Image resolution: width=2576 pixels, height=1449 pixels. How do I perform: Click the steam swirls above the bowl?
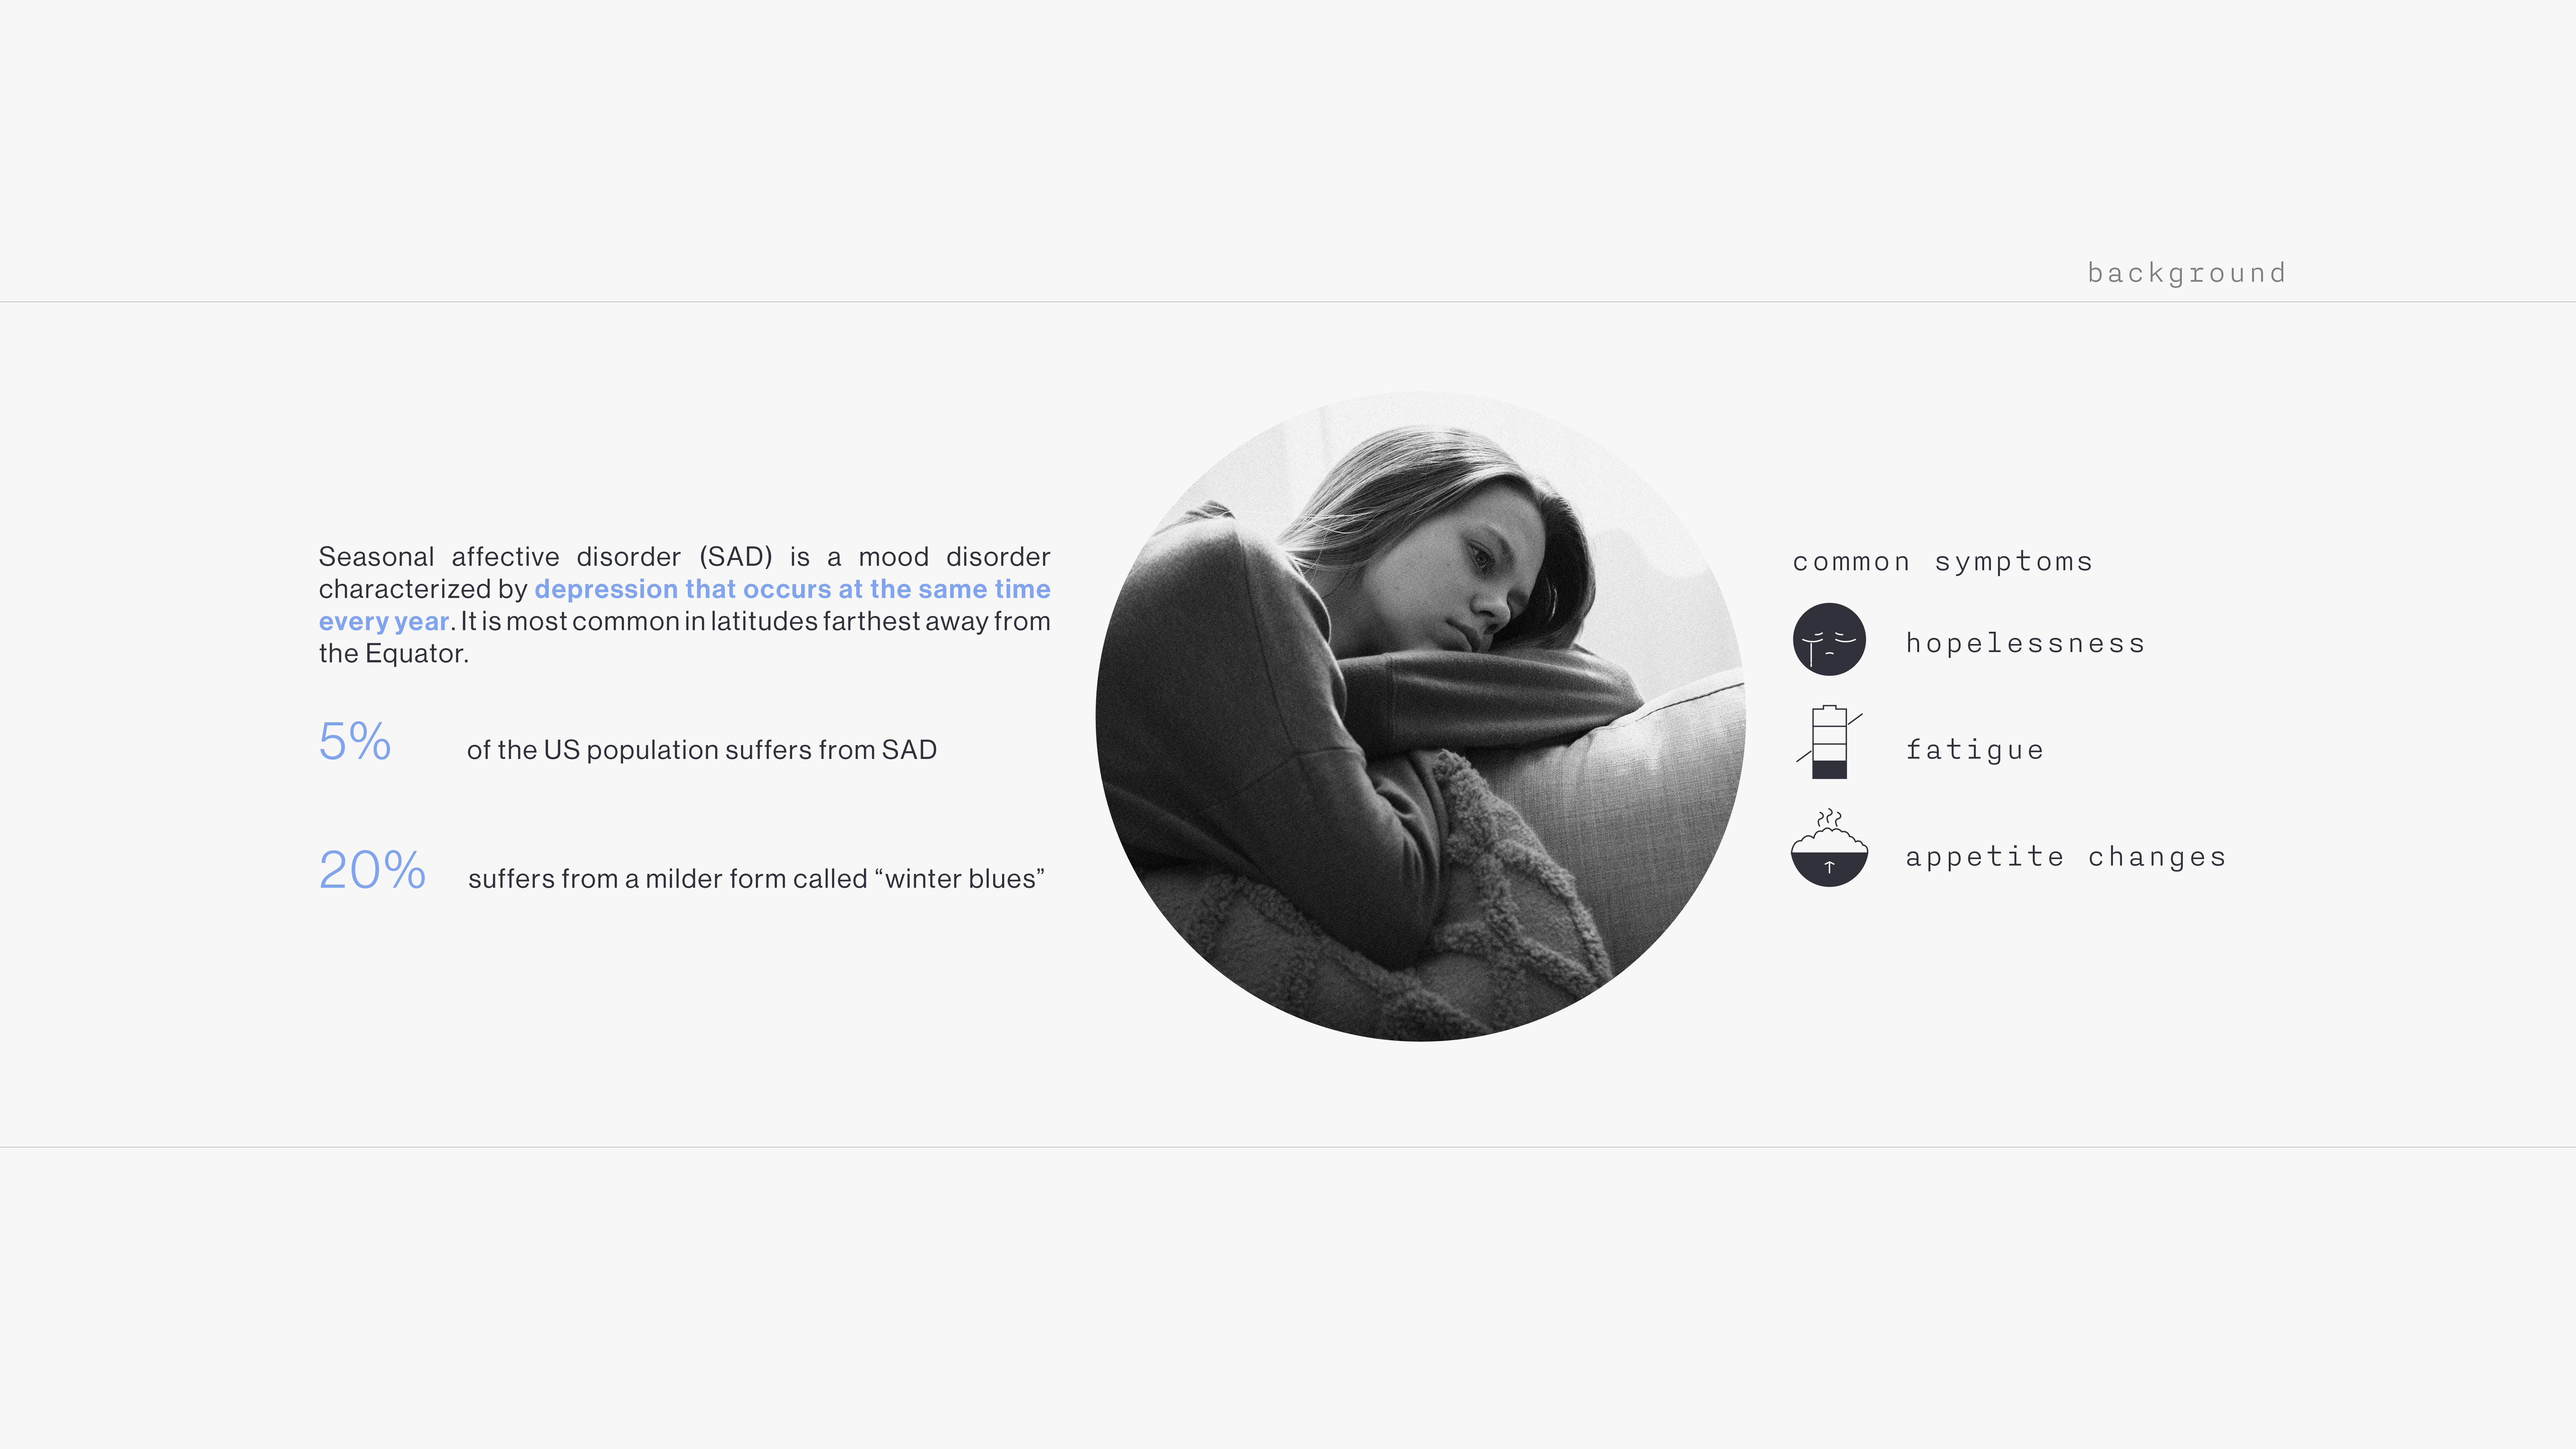1829,818
